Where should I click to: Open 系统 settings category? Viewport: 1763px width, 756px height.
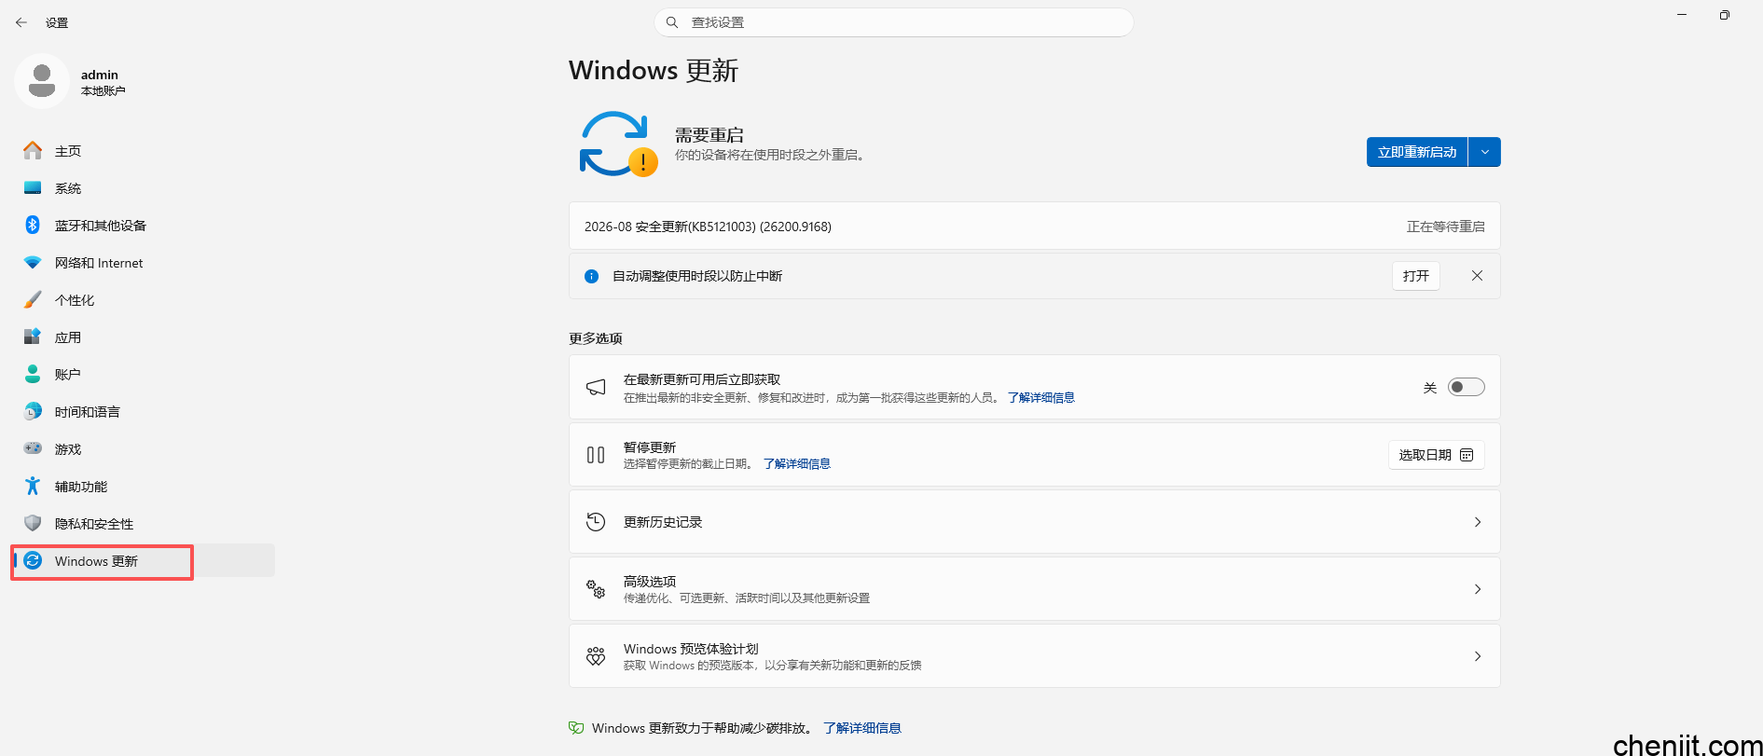tap(144, 187)
